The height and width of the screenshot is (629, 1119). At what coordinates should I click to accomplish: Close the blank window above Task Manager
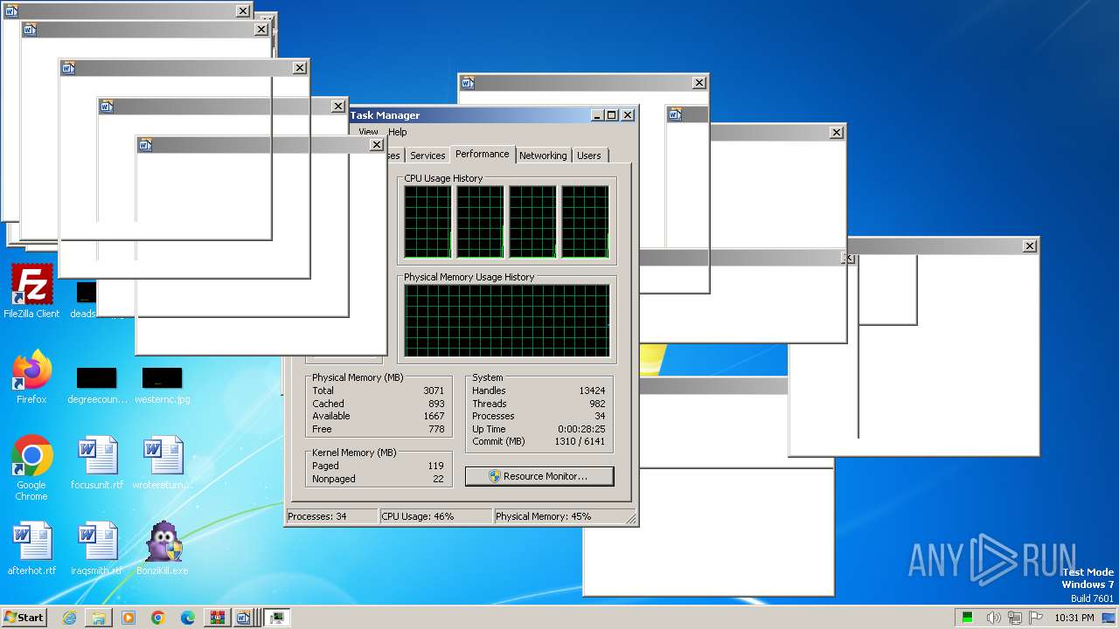[x=699, y=83]
